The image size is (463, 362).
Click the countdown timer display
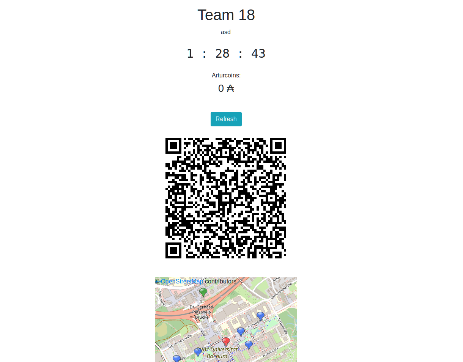(x=226, y=54)
